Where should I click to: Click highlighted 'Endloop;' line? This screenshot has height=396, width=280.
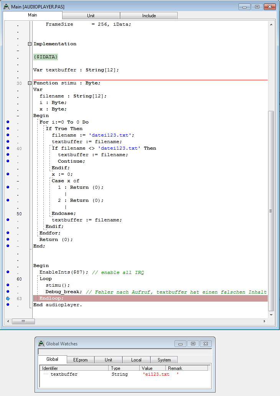(x=150, y=298)
